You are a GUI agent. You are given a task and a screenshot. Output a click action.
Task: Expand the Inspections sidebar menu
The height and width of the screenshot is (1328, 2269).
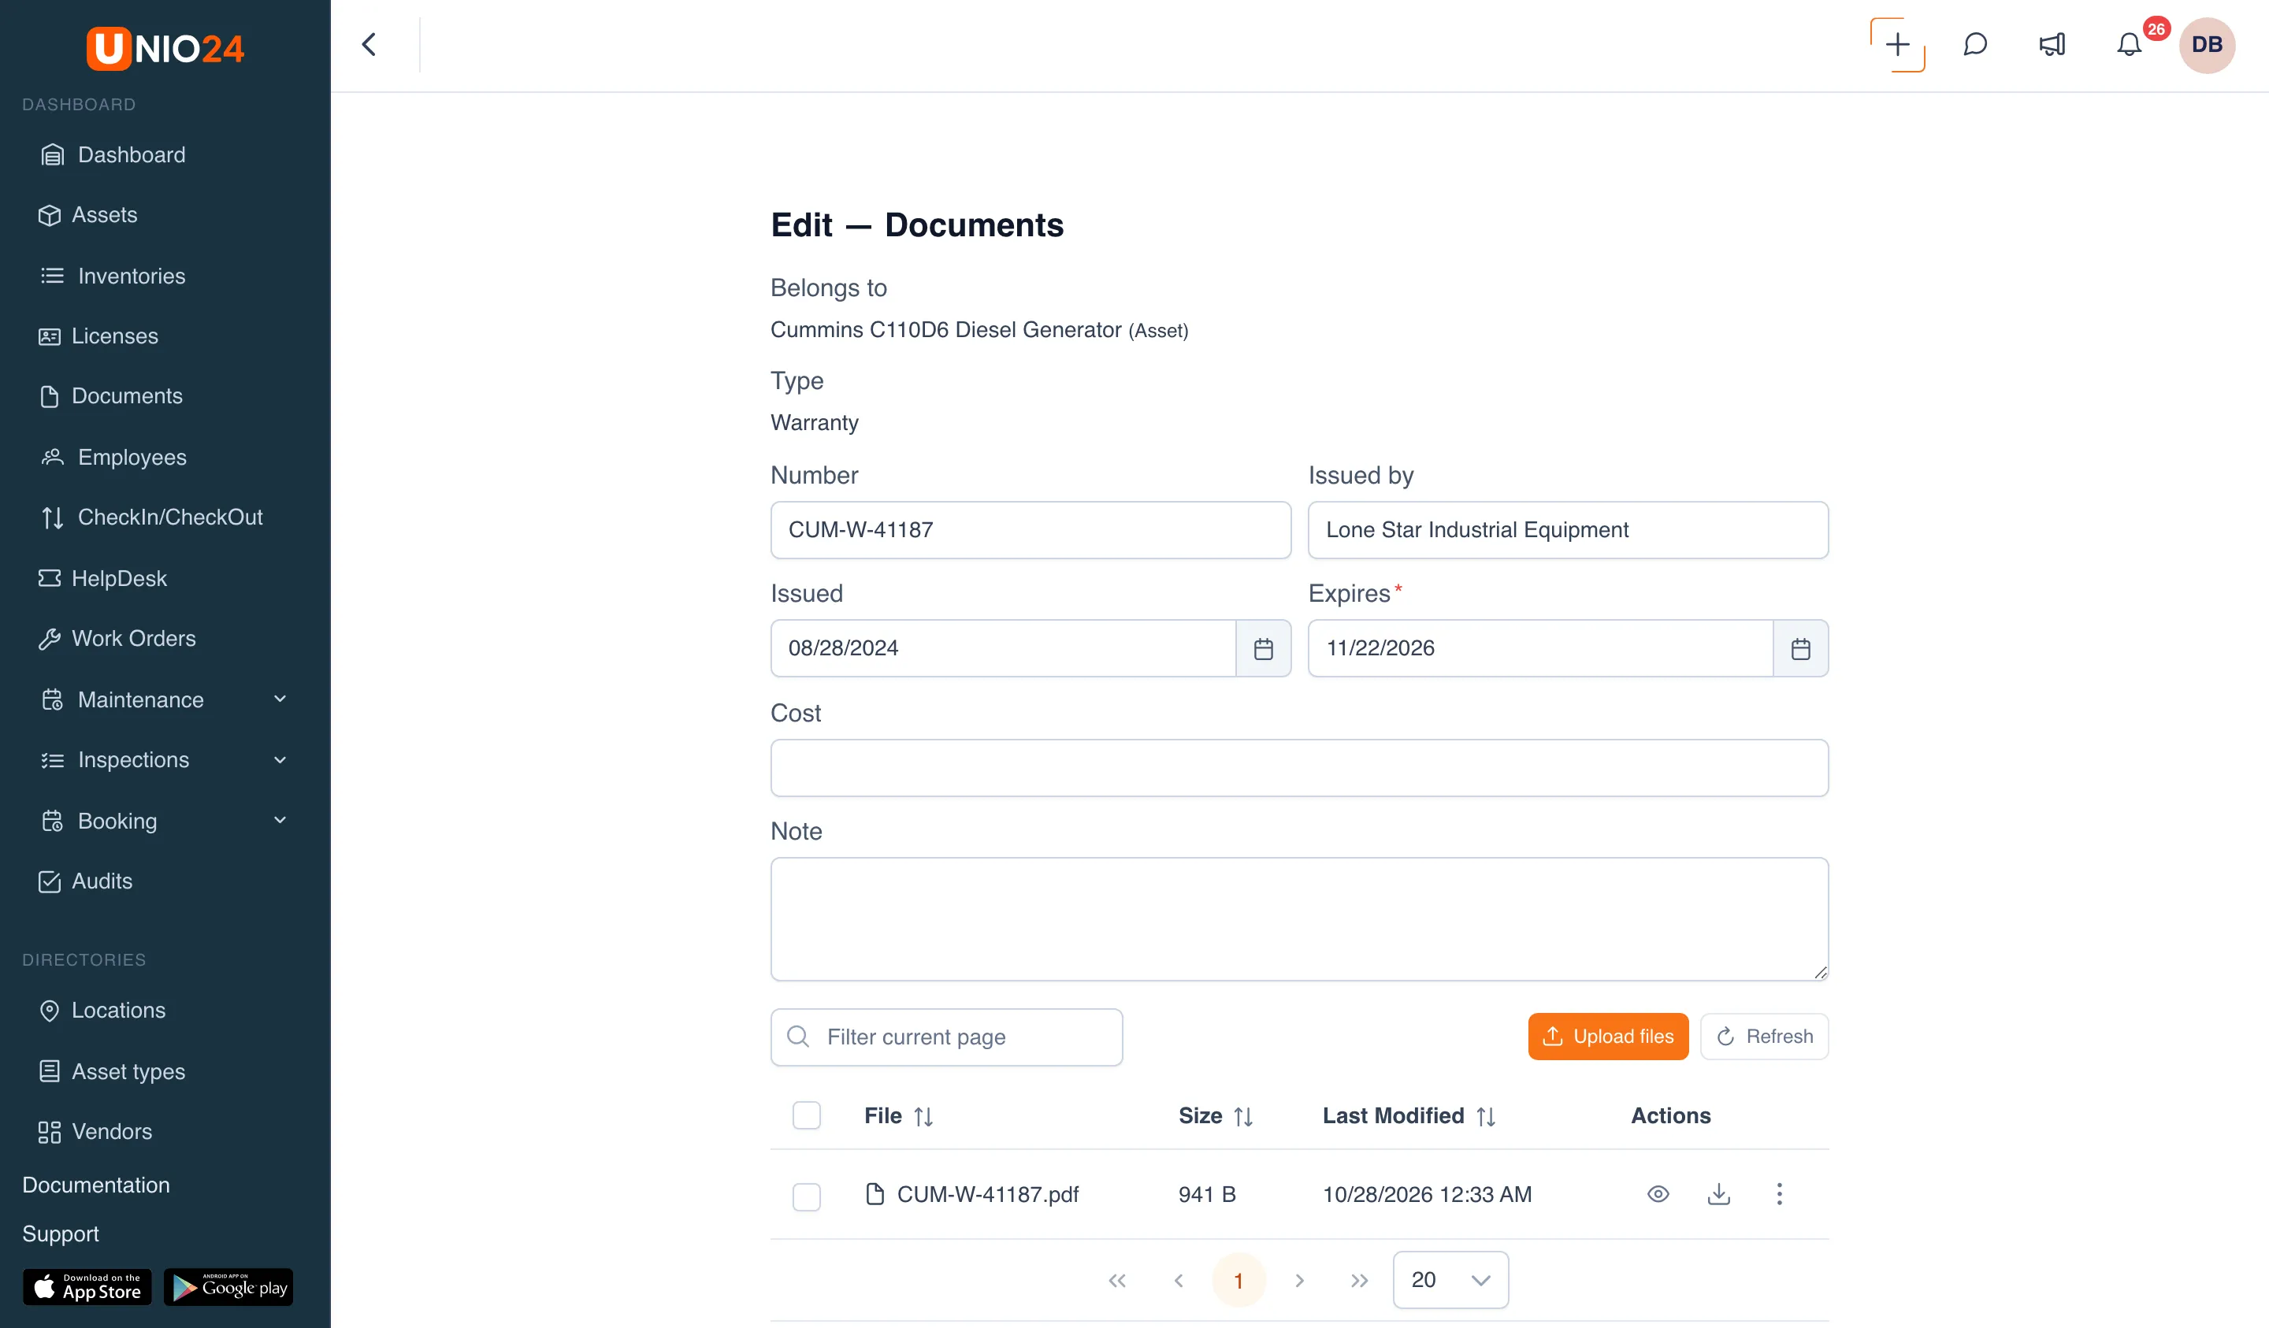(165, 760)
